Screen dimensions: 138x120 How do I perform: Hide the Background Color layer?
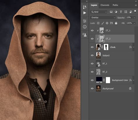92,80
